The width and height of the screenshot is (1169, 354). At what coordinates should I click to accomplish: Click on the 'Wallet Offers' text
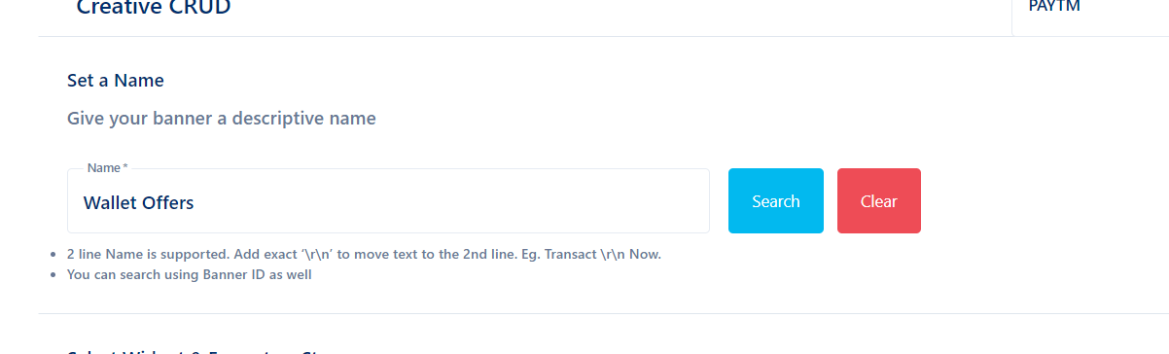[138, 202]
